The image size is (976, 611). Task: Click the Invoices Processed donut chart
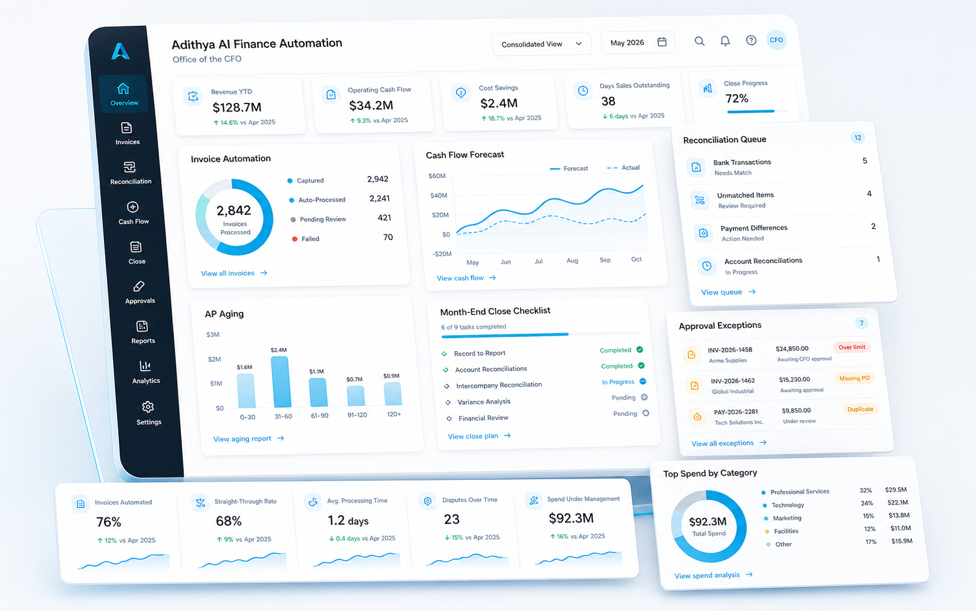pyautogui.click(x=234, y=217)
